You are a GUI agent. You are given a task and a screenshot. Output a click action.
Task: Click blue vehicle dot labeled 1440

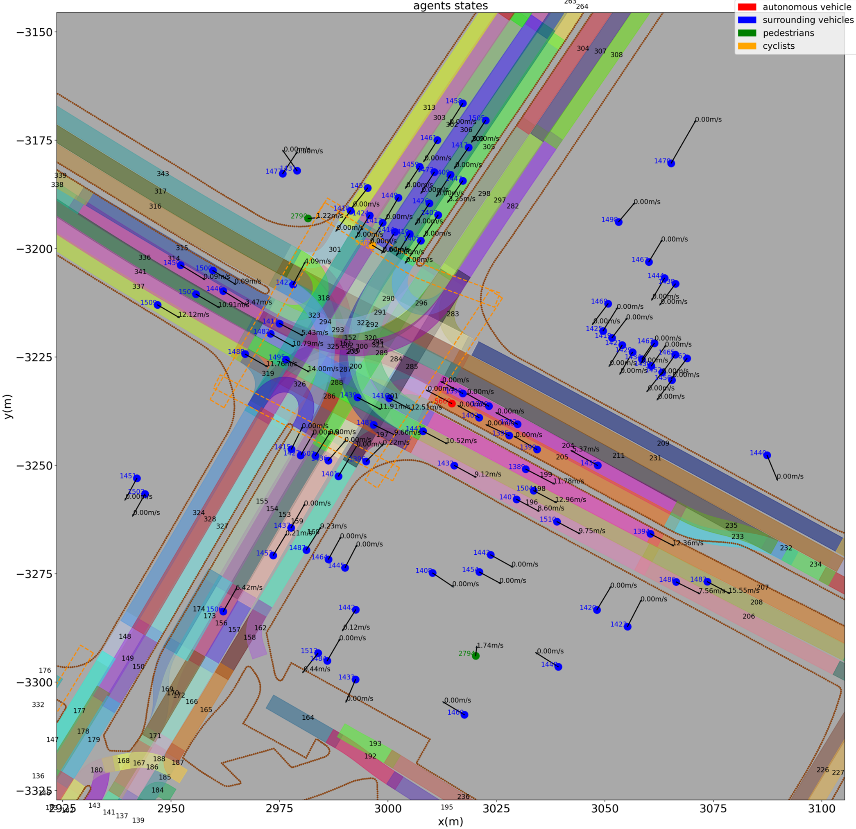(x=767, y=455)
